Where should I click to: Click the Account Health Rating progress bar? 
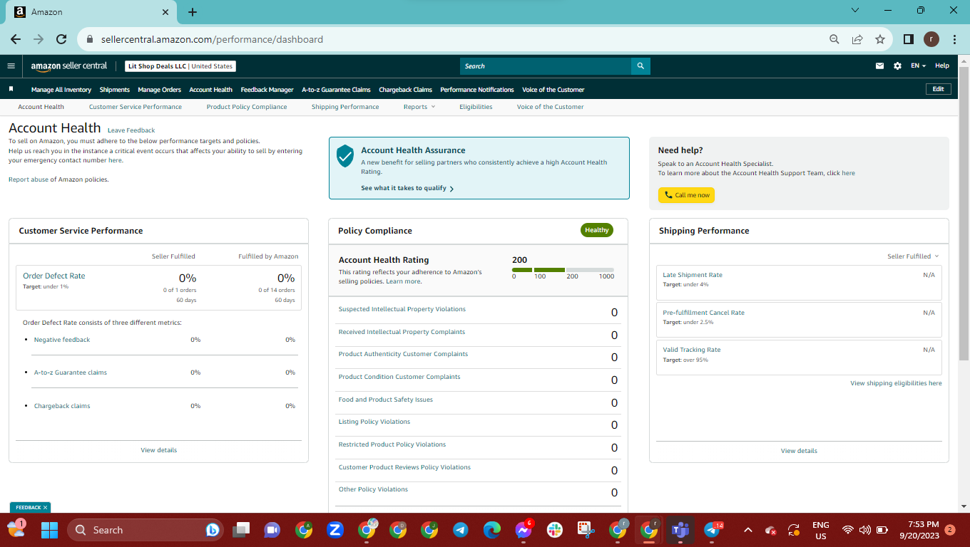pyautogui.click(x=563, y=270)
